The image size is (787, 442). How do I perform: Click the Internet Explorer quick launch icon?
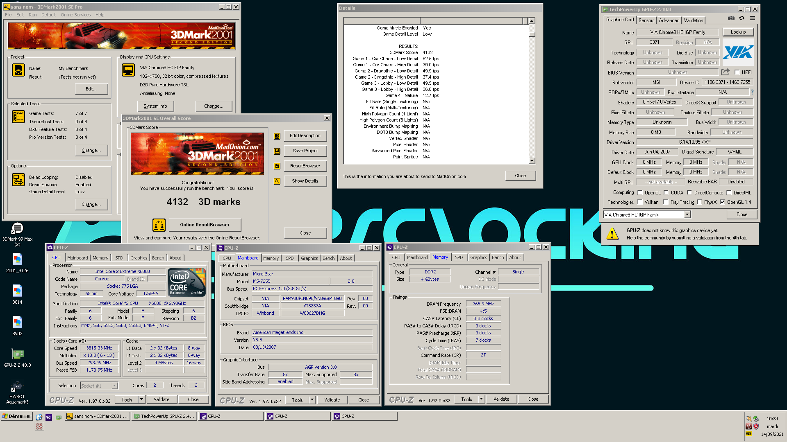coord(39,417)
